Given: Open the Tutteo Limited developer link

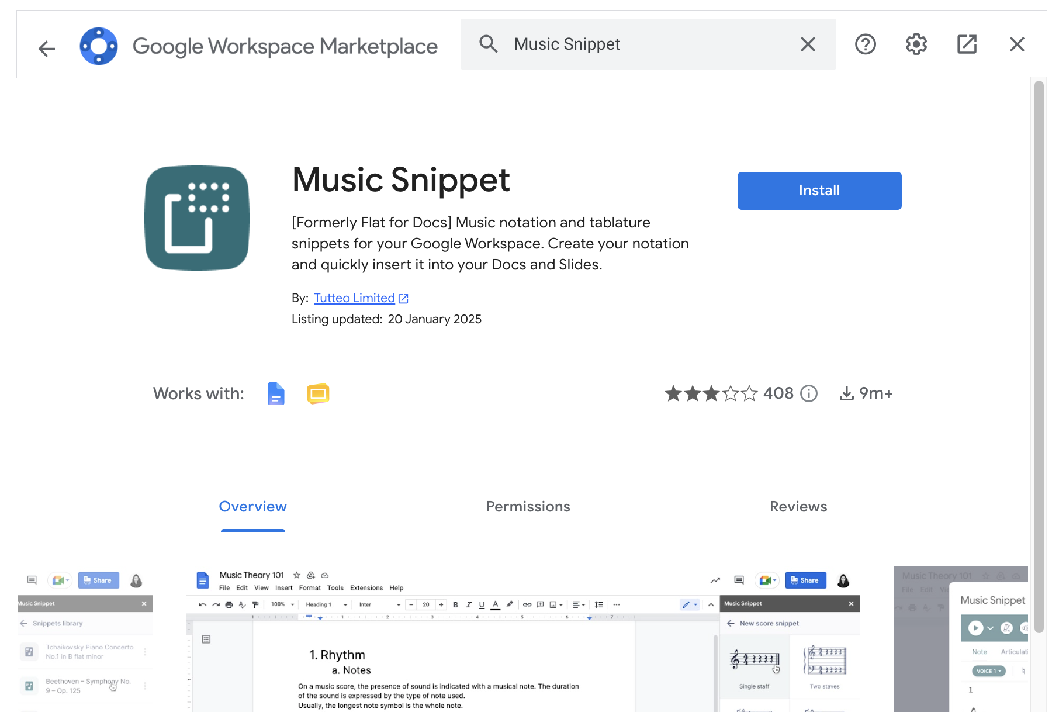Looking at the screenshot, I should pos(361,298).
